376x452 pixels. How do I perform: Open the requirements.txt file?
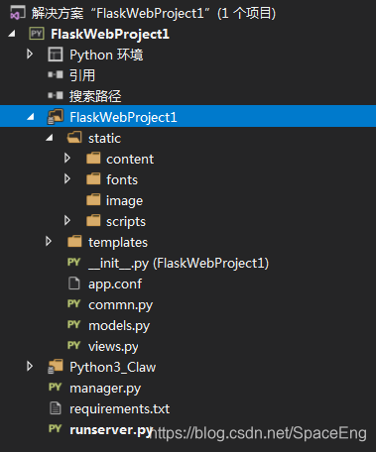[x=119, y=409]
